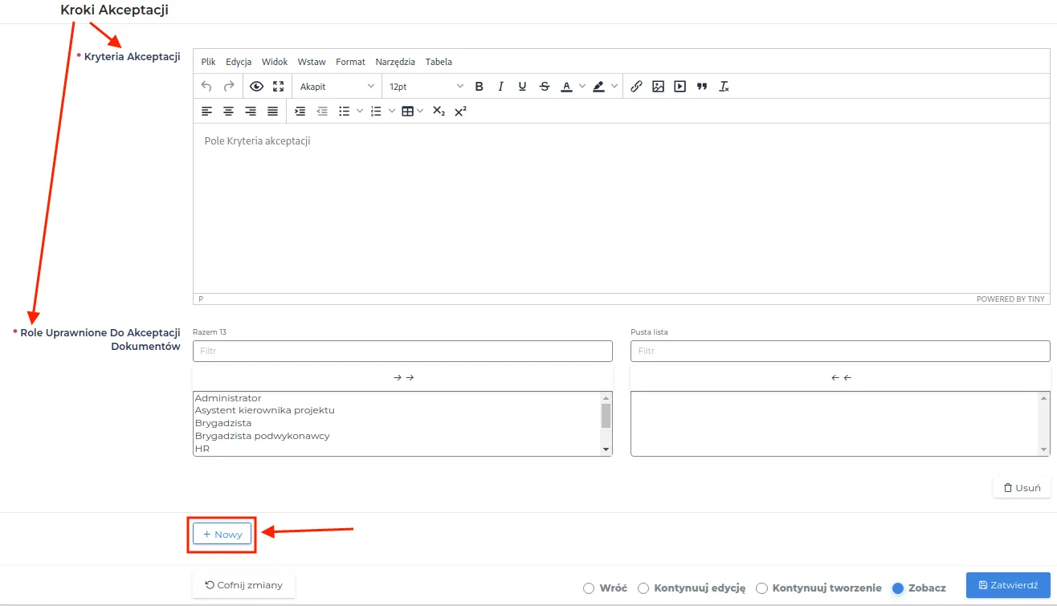Viewport: 1057px width, 606px height.
Task: Redo the last edit in the editor
Action: click(229, 86)
